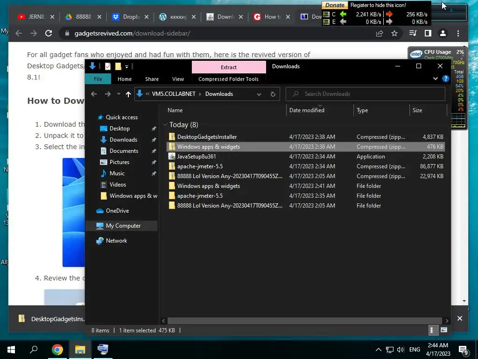
Task: Sort by Date modified column
Action: point(307,110)
